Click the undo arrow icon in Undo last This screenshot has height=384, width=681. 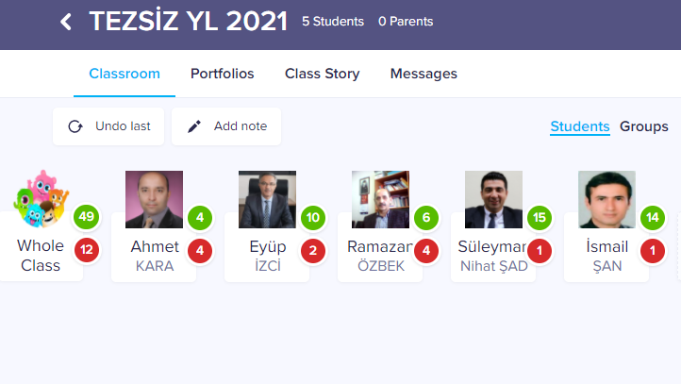pyautogui.click(x=75, y=126)
